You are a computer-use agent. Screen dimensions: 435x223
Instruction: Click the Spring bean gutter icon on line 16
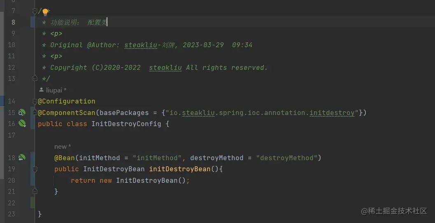coord(22,123)
